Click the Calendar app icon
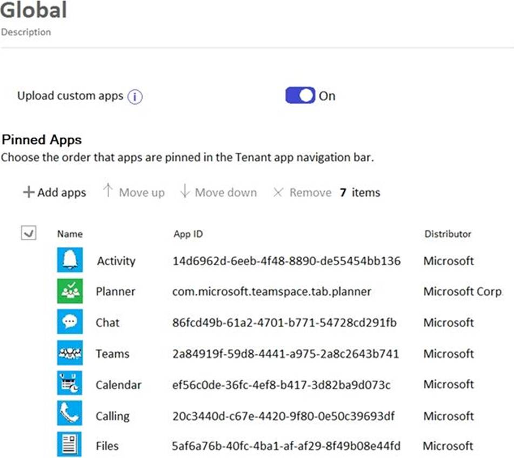This screenshot has height=458, width=514. (x=70, y=384)
